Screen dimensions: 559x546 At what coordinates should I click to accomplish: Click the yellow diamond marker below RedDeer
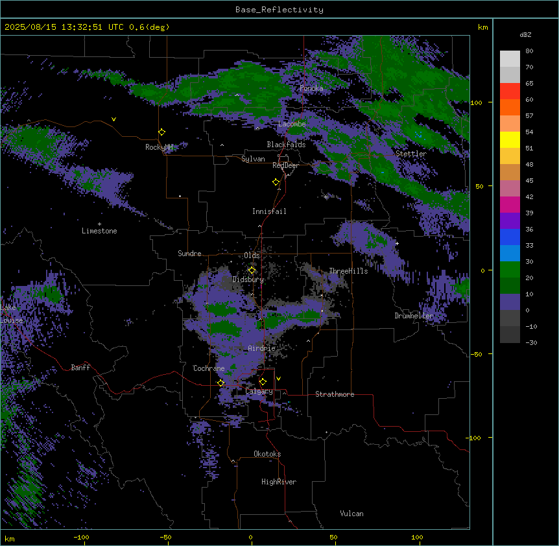[x=276, y=182]
